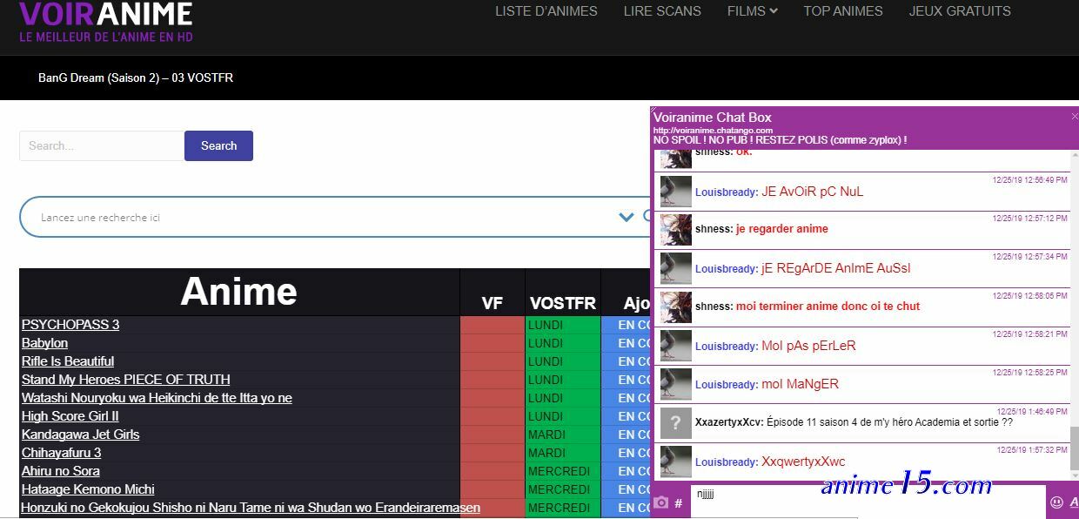The width and height of the screenshot is (1079, 519).
Task: Click 'NO SPOIL ! NO PUB !' rules text
Action: (x=780, y=140)
